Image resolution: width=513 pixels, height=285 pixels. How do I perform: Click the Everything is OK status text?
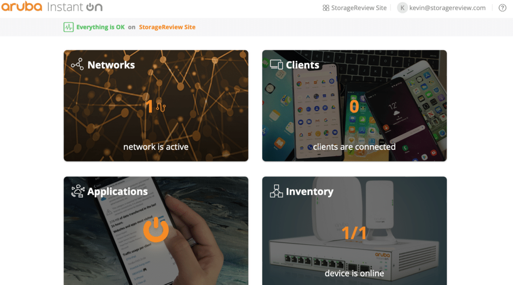pyautogui.click(x=100, y=27)
